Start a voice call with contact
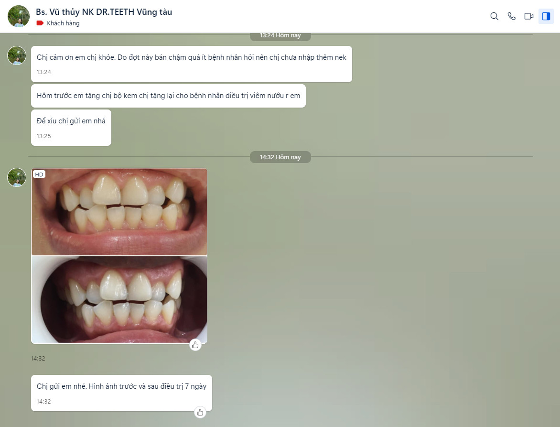560x427 pixels. click(x=511, y=16)
